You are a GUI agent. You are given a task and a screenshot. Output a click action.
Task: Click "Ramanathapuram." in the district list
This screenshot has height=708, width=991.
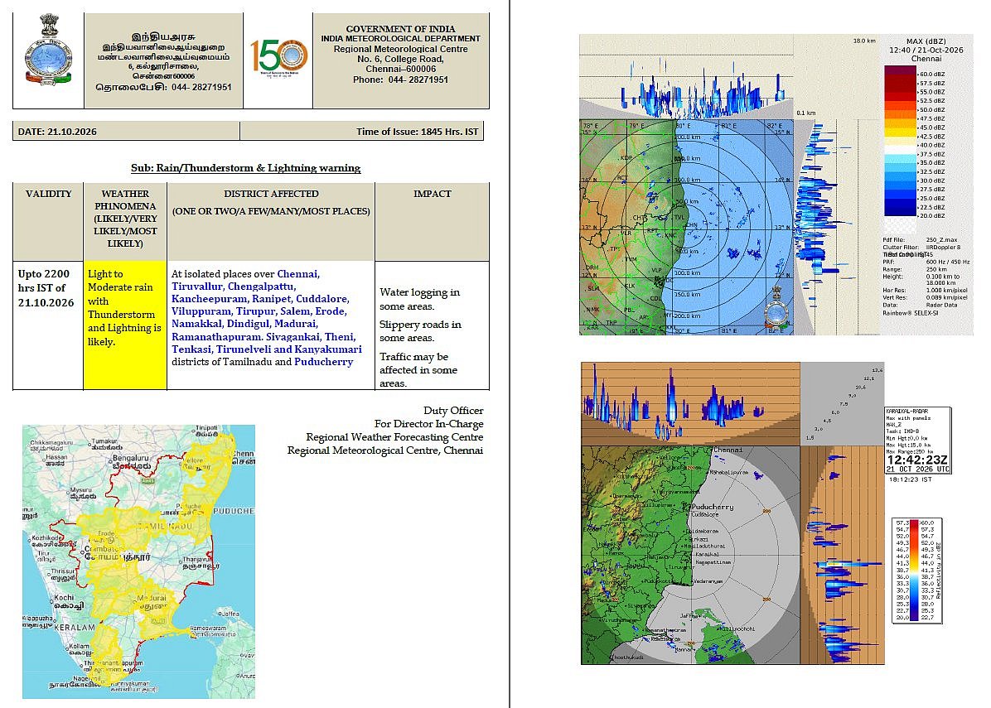[217, 337]
